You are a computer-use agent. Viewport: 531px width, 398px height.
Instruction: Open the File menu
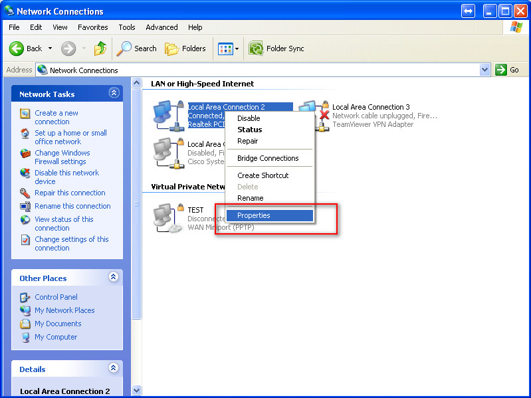point(14,27)
